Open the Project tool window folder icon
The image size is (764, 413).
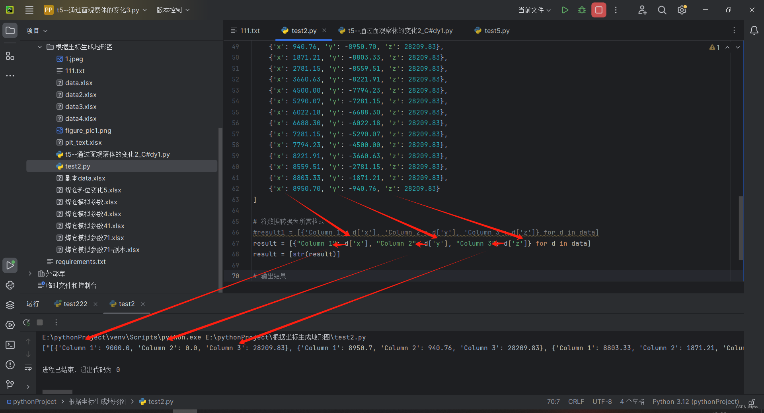(10, 31)
